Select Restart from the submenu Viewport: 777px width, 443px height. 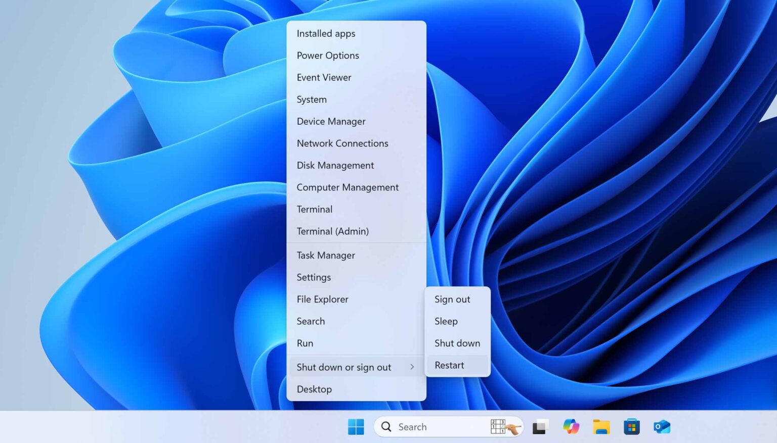point(449,365)
